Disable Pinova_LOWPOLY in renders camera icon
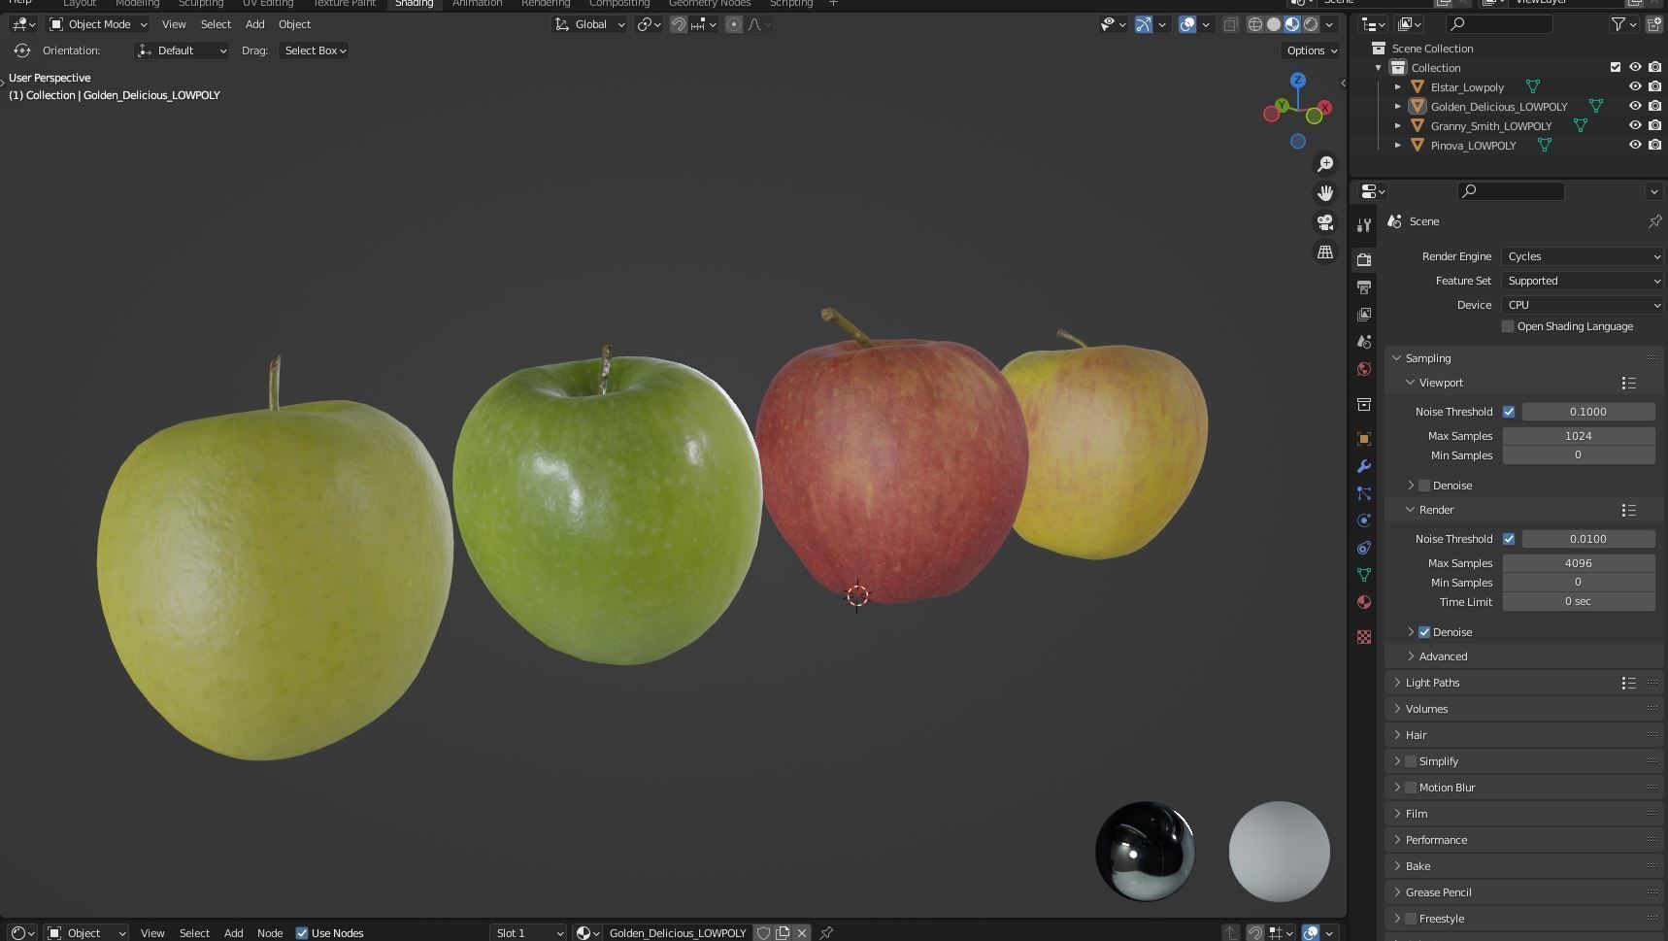 pos(1654,146)
